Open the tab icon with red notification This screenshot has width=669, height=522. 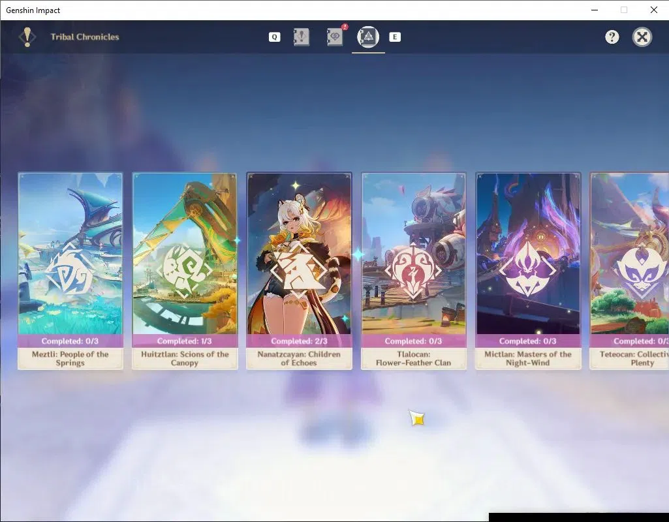[335, 37]
